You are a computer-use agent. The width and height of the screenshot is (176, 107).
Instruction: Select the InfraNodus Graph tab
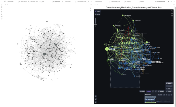tap(160, 2)
